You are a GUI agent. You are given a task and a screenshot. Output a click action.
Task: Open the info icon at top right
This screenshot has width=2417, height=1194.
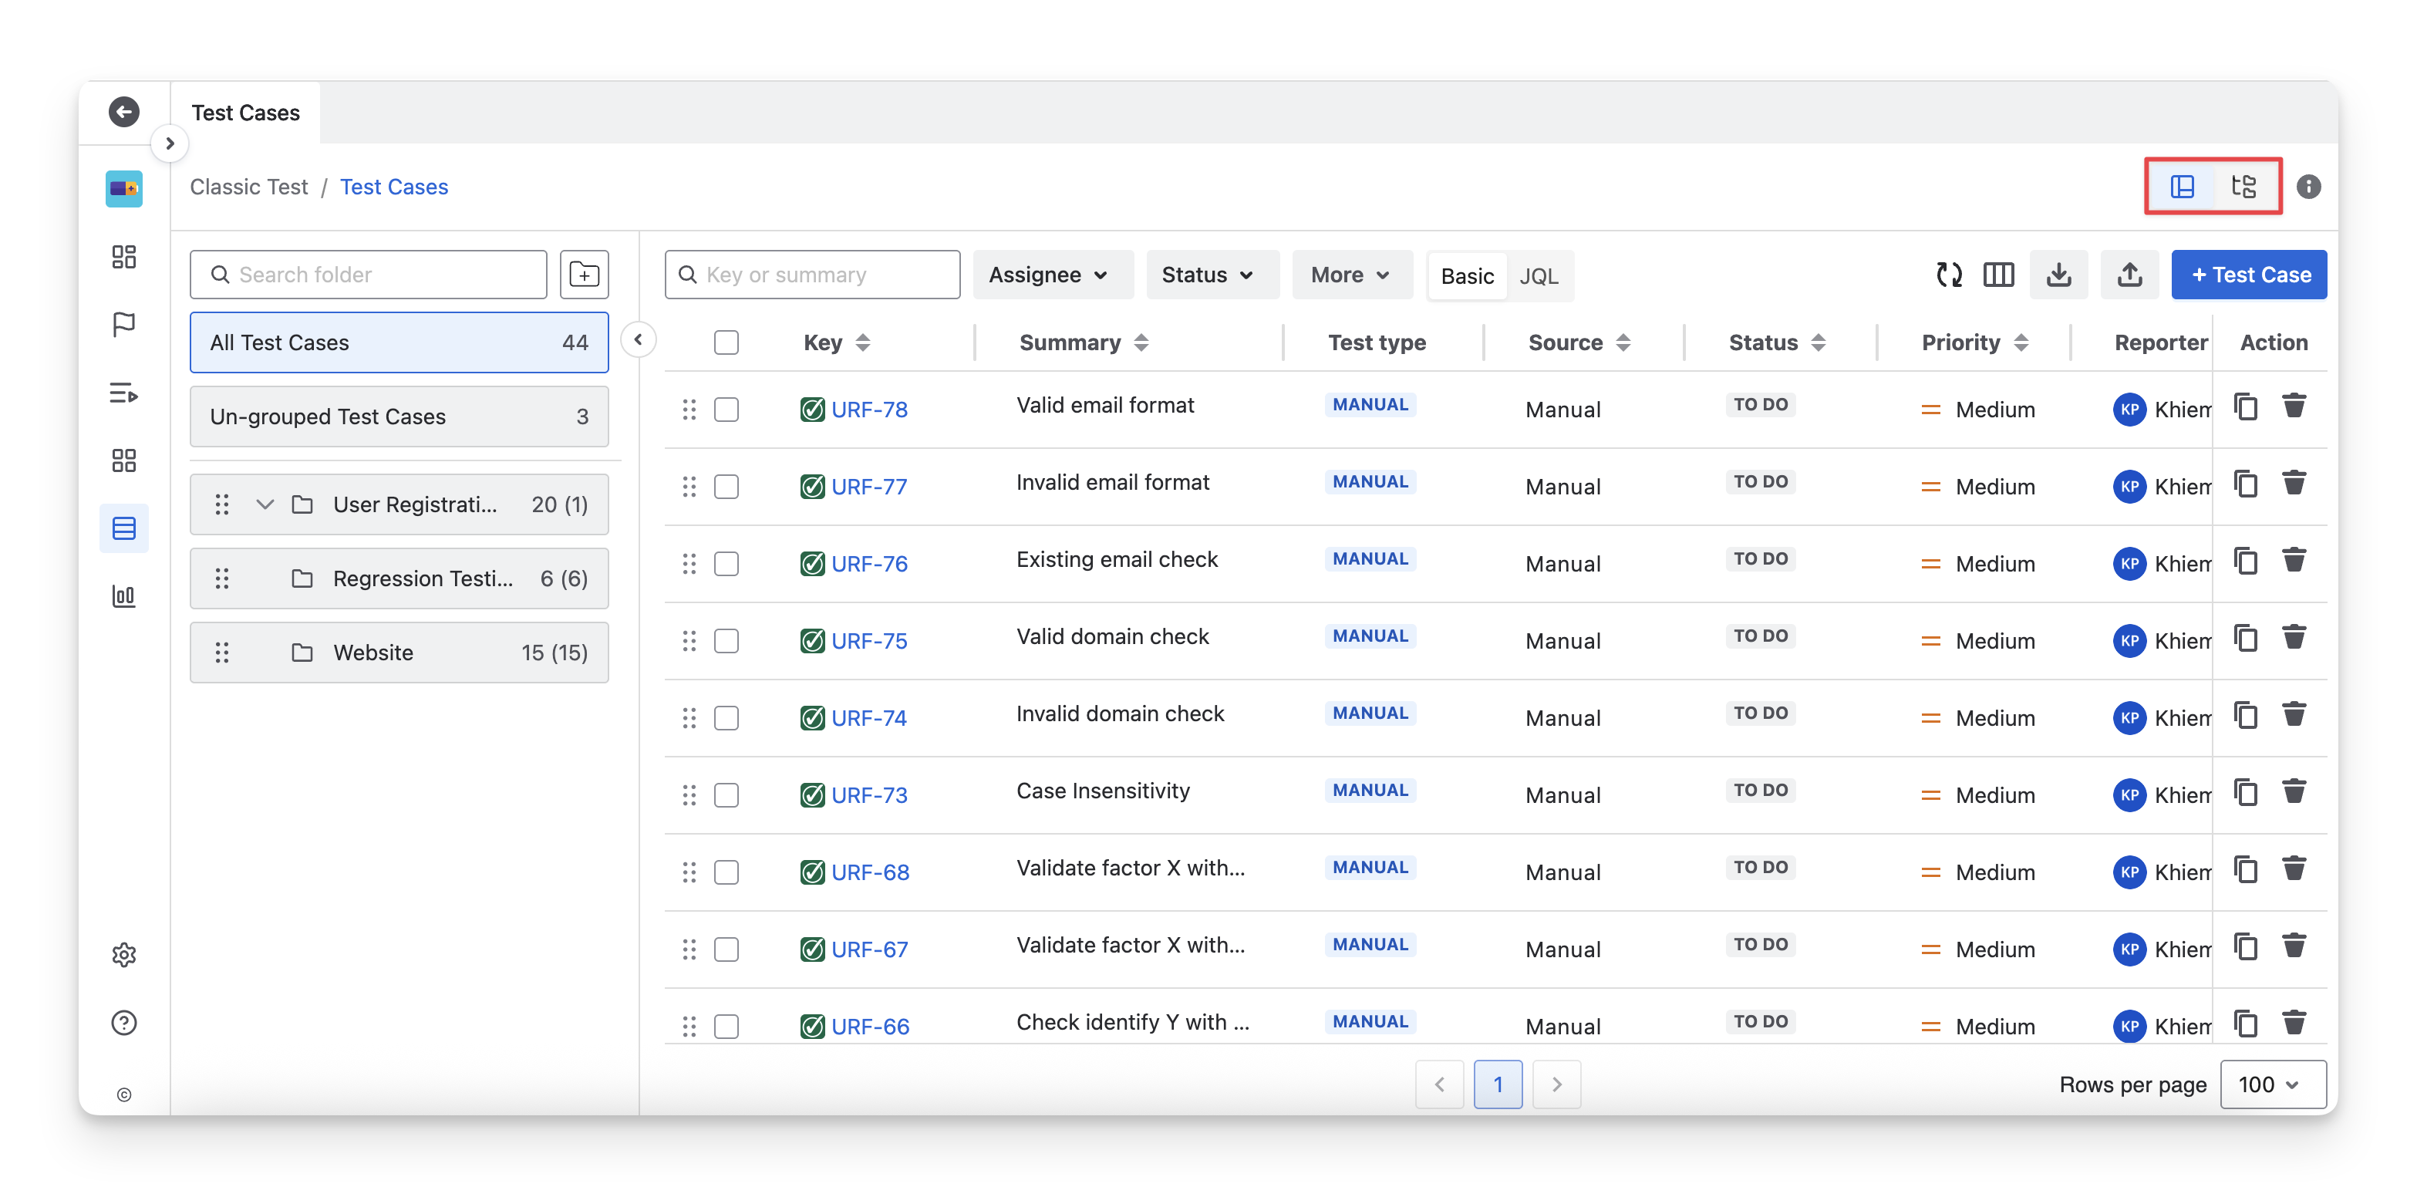[x=2308, y=187]
